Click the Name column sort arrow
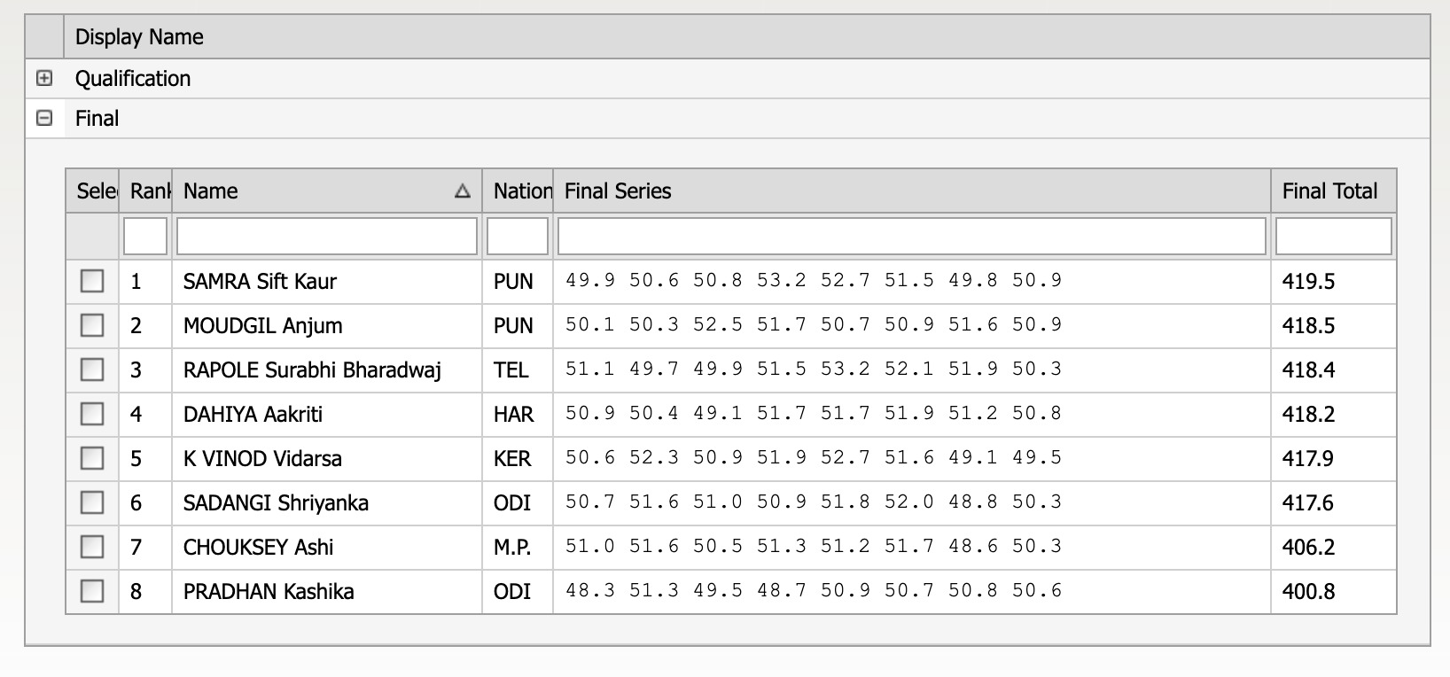This screenshot has height=677, width=1450. pyautogui.click(x=462, y=191)
